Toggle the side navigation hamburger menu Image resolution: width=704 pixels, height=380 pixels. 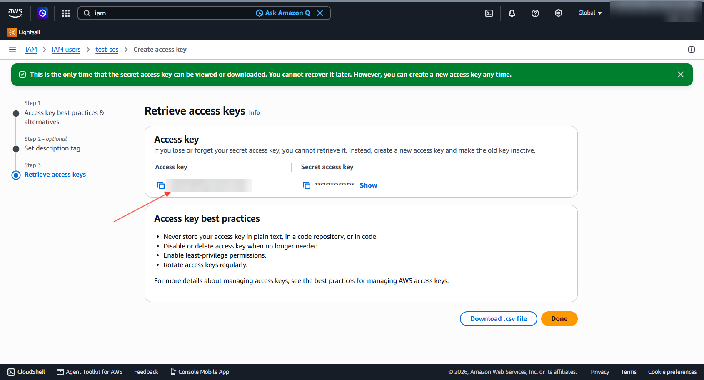[12, 50]
